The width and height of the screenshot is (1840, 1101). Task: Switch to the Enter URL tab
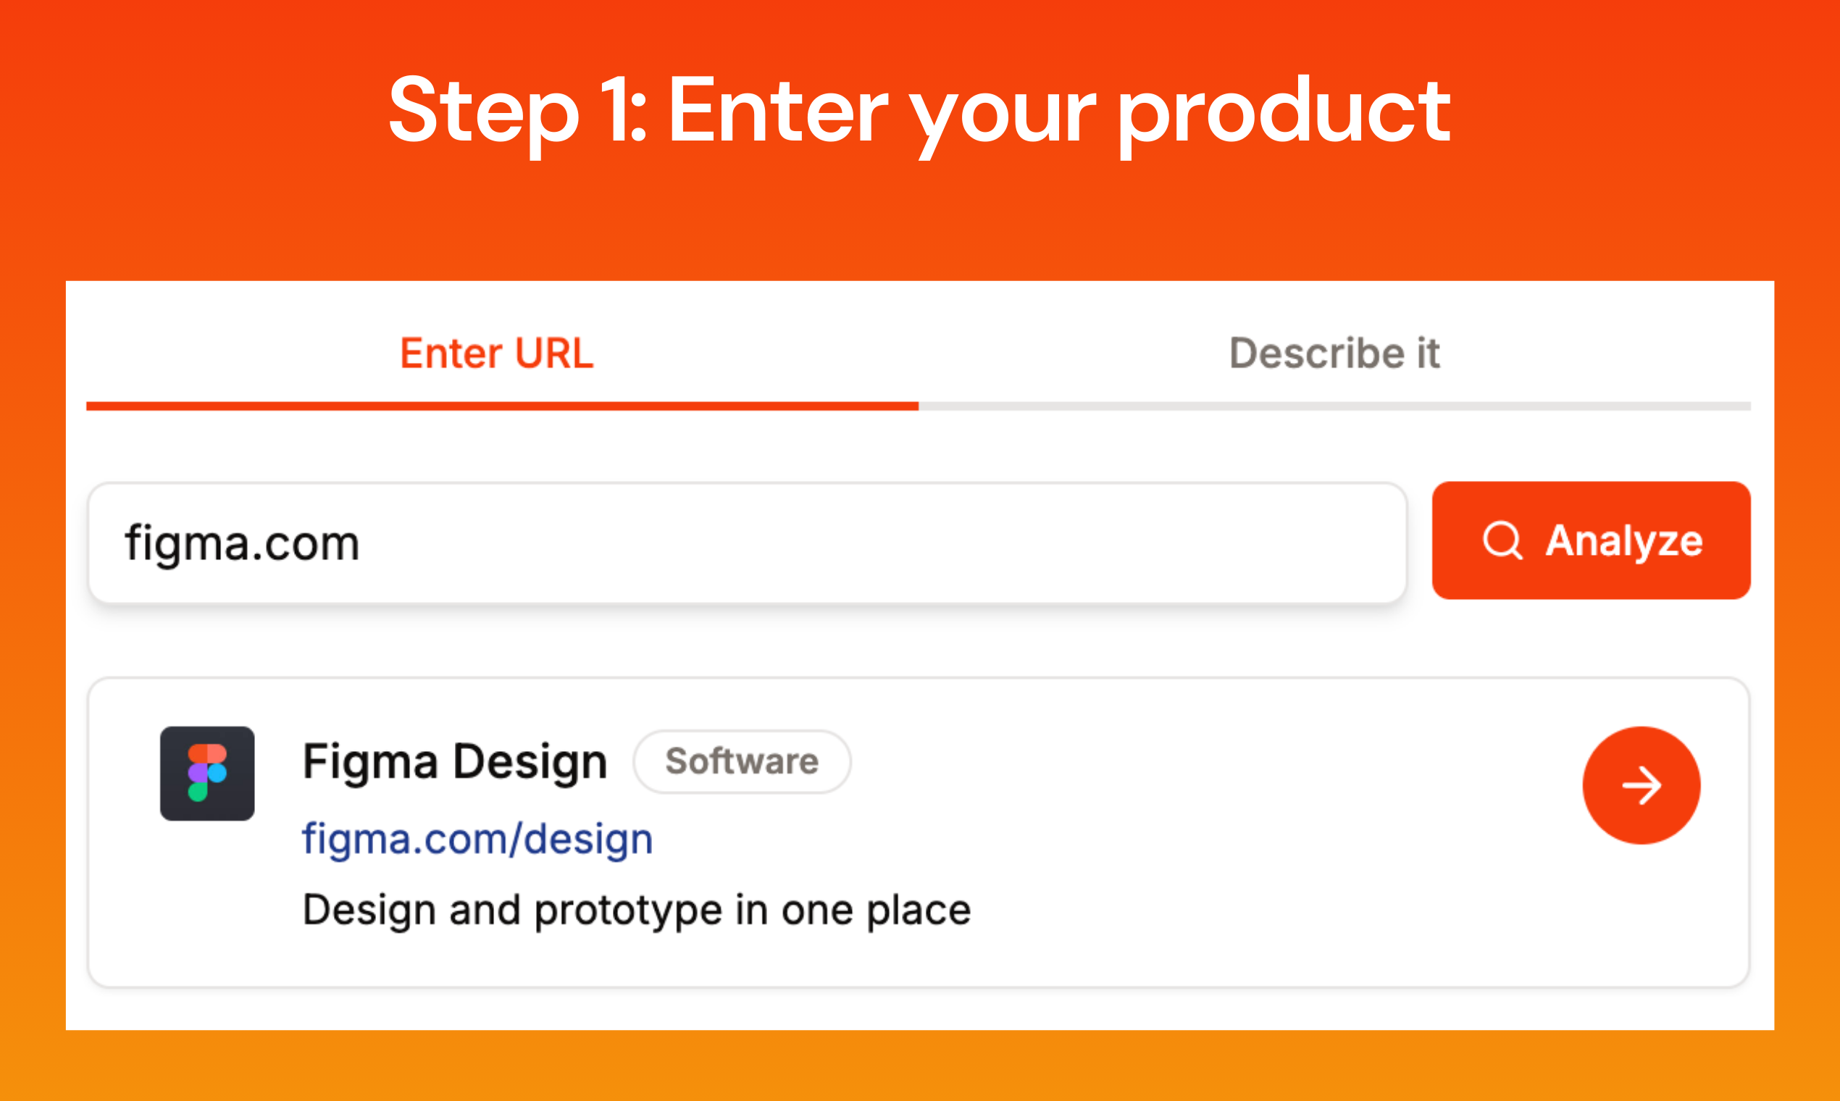click(496, 353)
